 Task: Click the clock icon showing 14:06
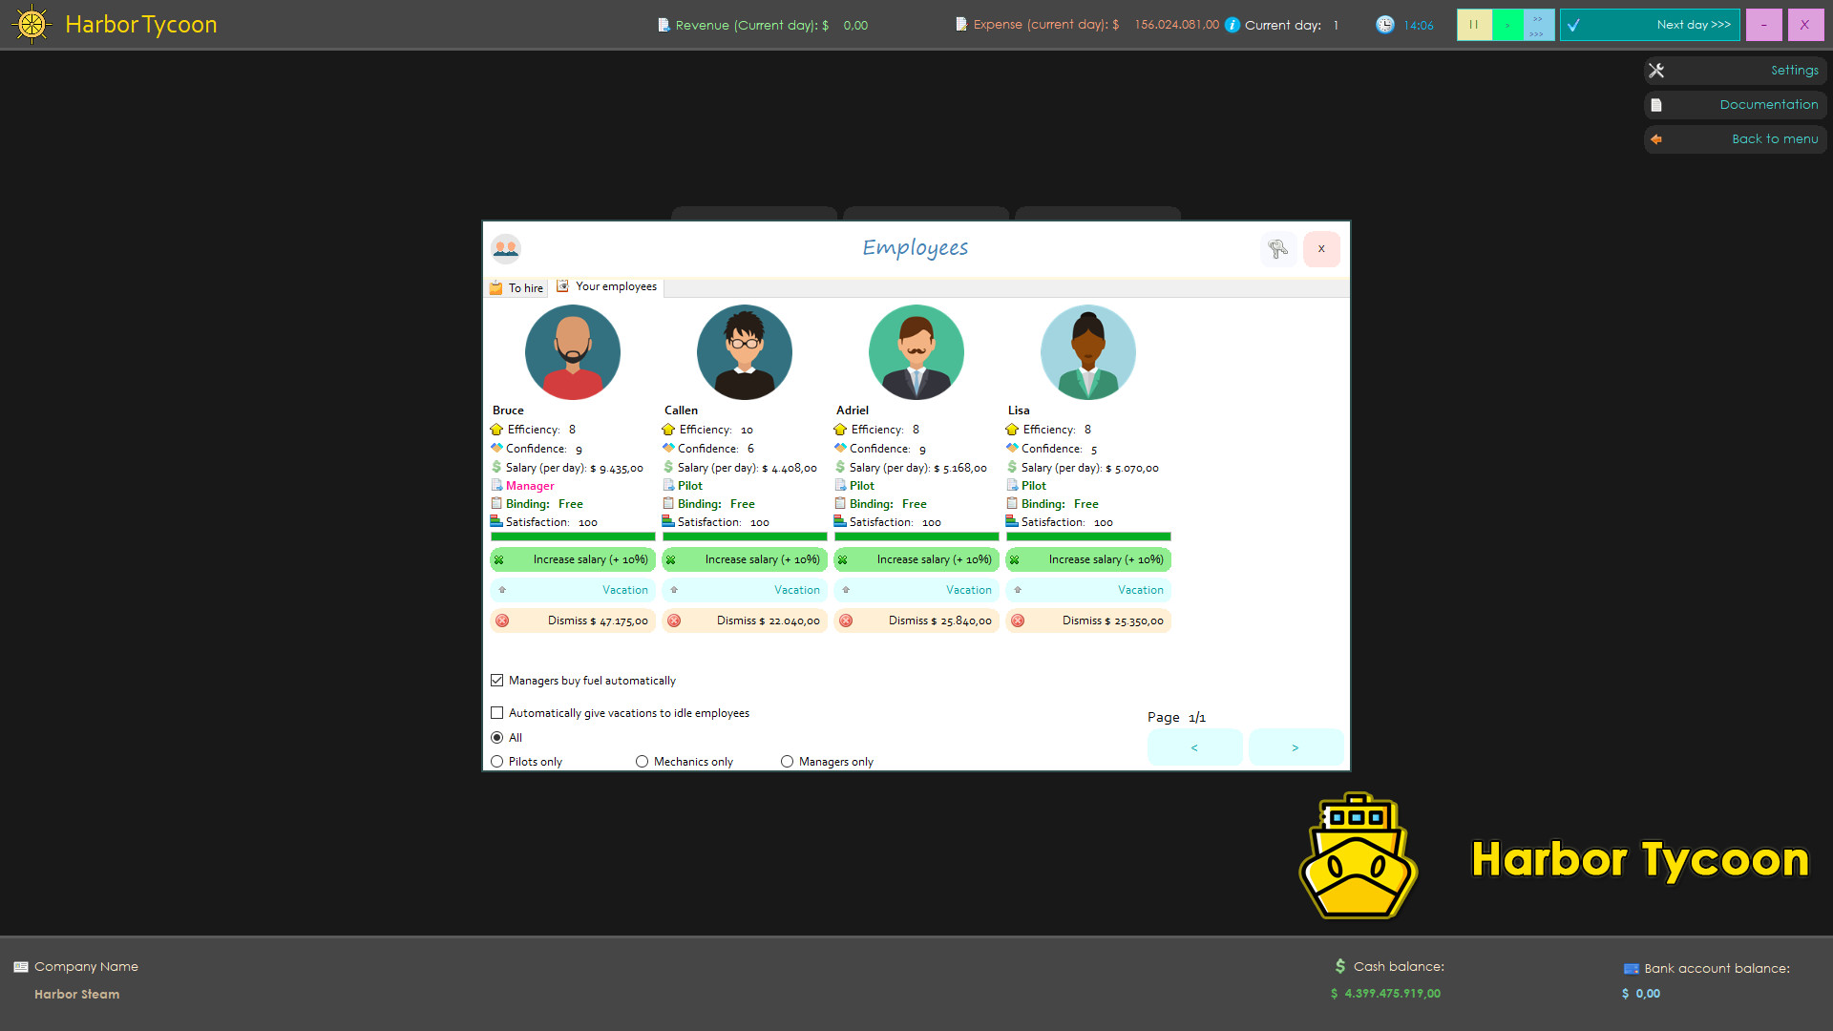click(x=1385, y=24)
